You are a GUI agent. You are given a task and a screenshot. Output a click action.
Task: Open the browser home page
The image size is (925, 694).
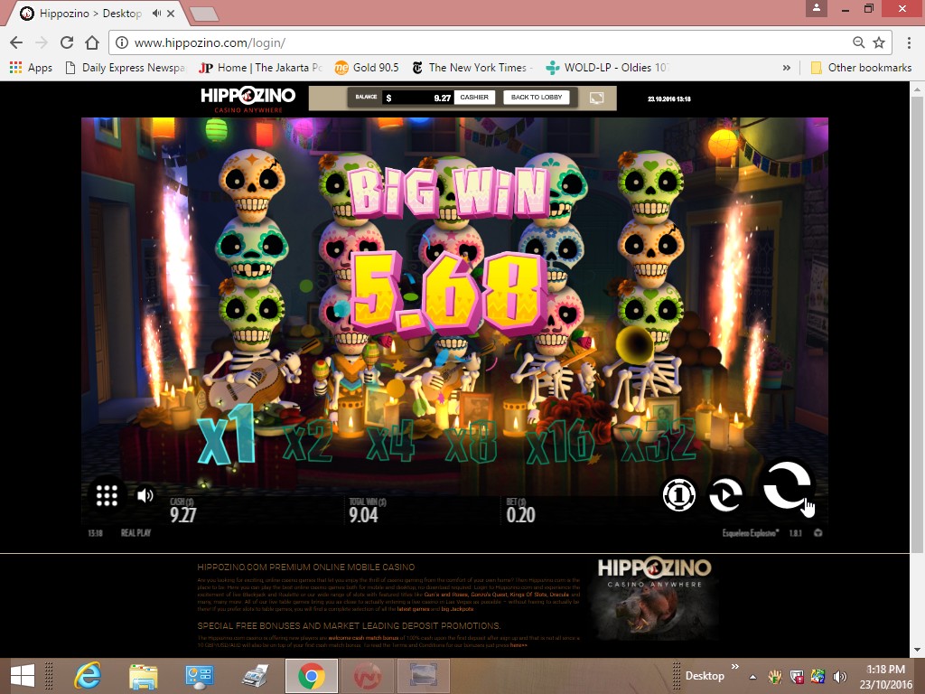click(x=92, y=42)
